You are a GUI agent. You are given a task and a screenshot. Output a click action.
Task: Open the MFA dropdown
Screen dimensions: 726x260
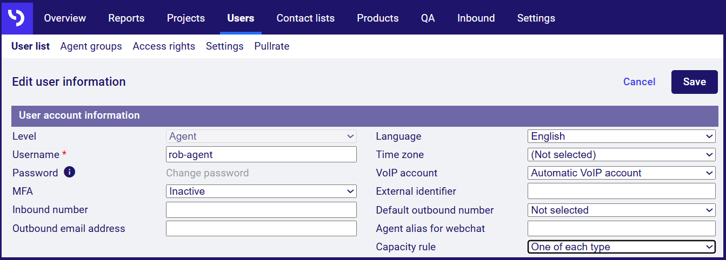point(261,191)
